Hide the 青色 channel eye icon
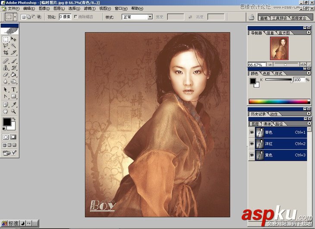This screenshot has width=315, height=229. 252,132
